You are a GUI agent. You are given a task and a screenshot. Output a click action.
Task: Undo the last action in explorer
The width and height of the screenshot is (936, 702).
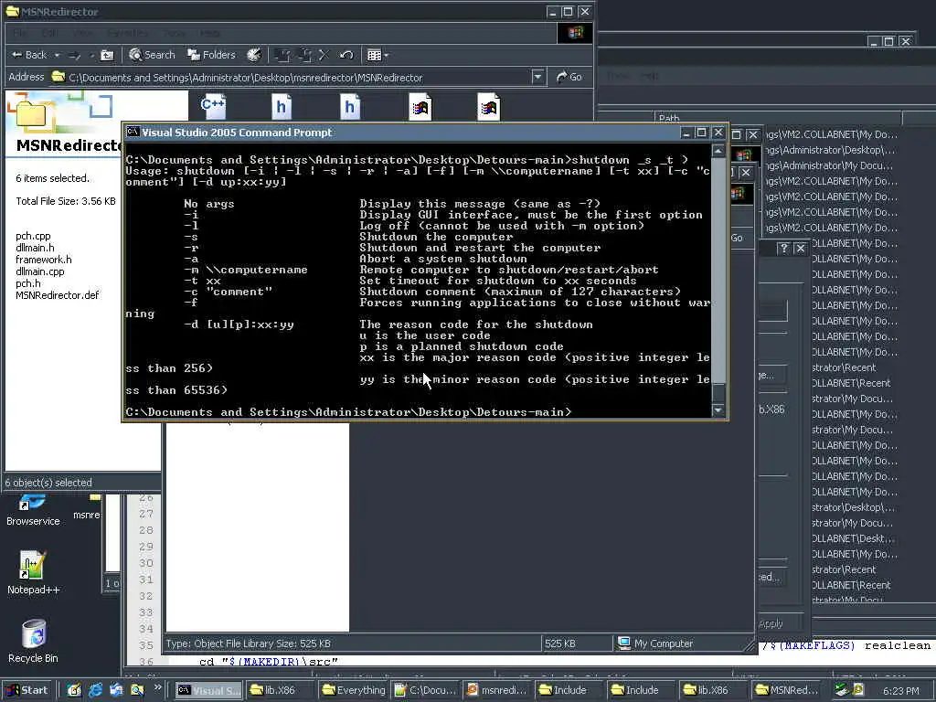(346, 56)
